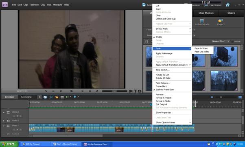Screen dimensions: 245x147
Task: Select the Split Clip scissors tool
Action: click(131, 91)
